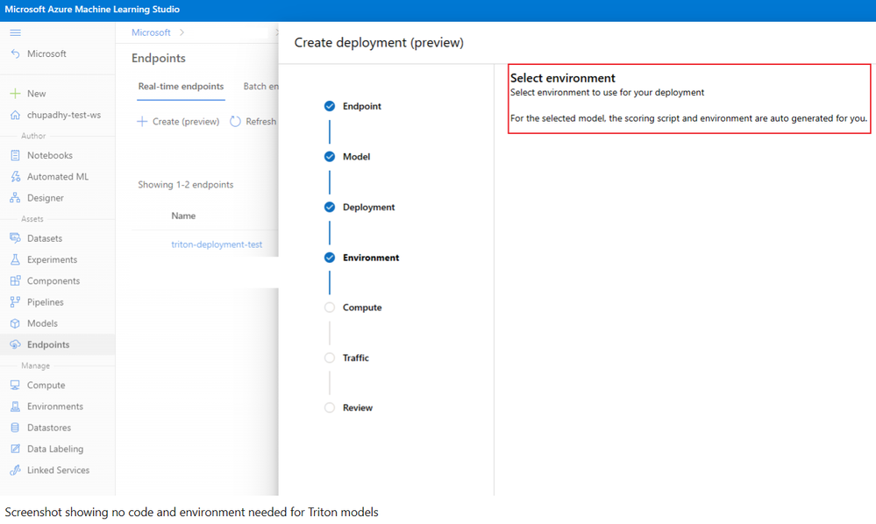Image resolution: width=876 pixels, height=524 pixels.
Task: Click the Microsoft breadcrumb link
Action: click(x=151, y=32)
